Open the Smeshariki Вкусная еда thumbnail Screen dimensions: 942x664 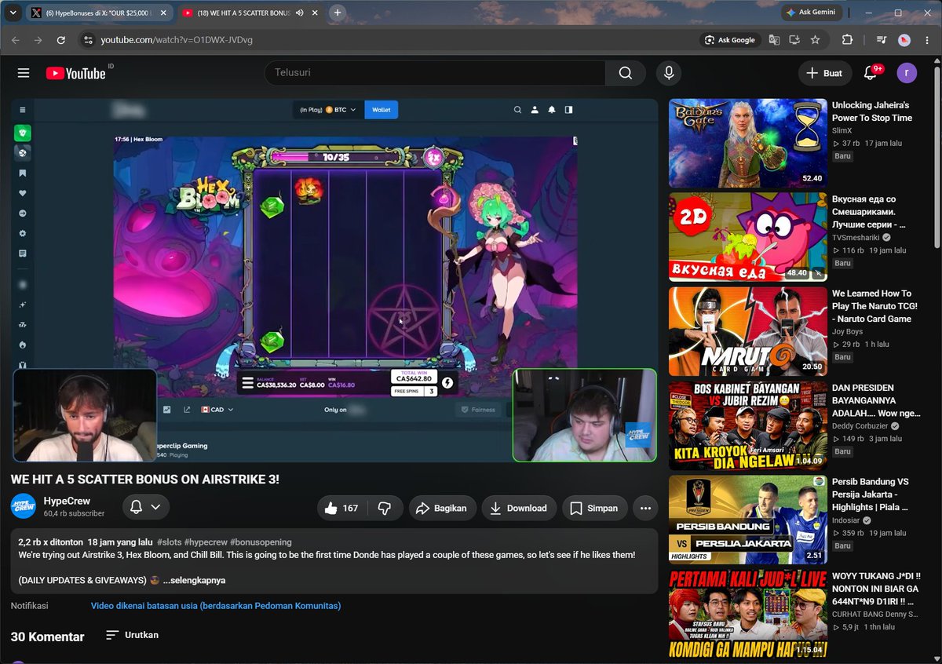pos(748,237)
